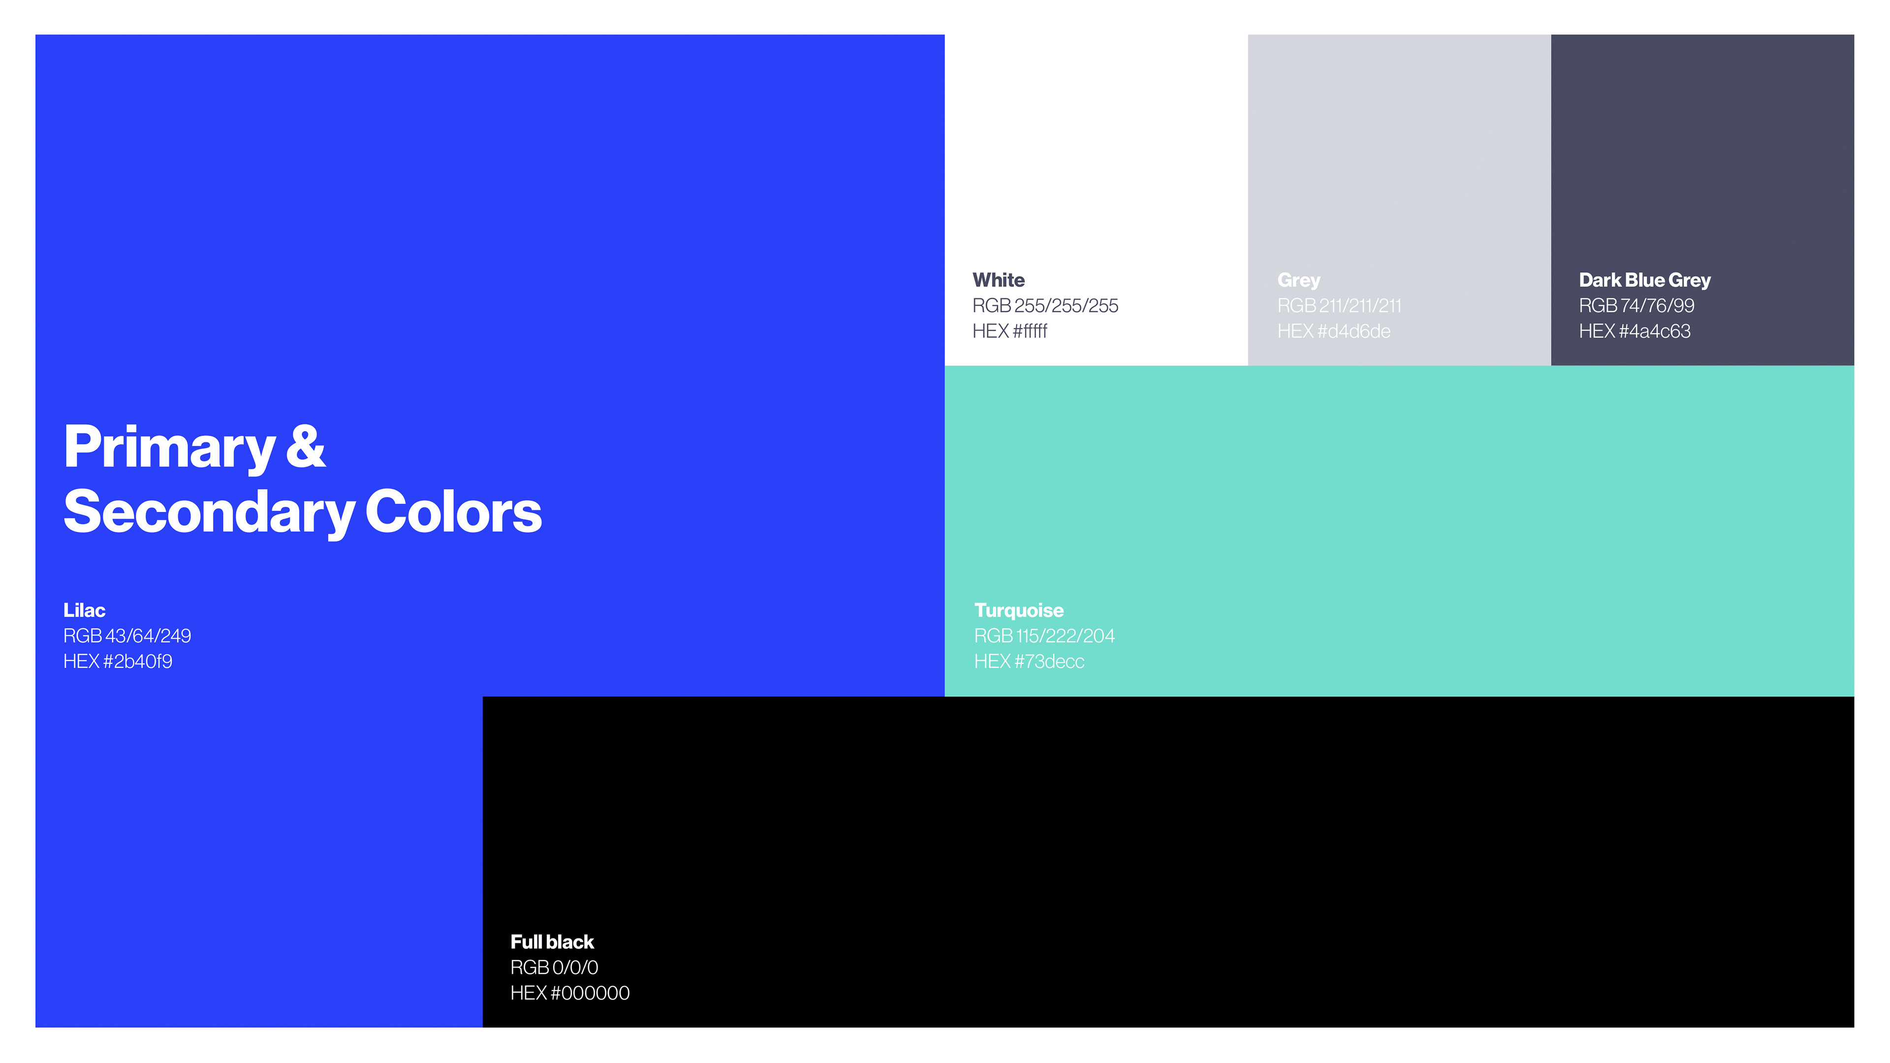Click the White label
The height and width of the screenshot is (1063, 1890).
[998, 280]
